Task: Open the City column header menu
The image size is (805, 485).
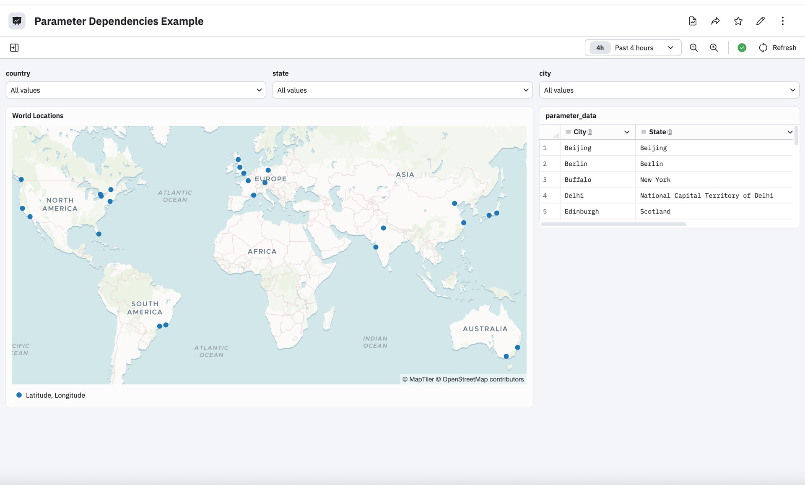Action: [x=626, y=132]
